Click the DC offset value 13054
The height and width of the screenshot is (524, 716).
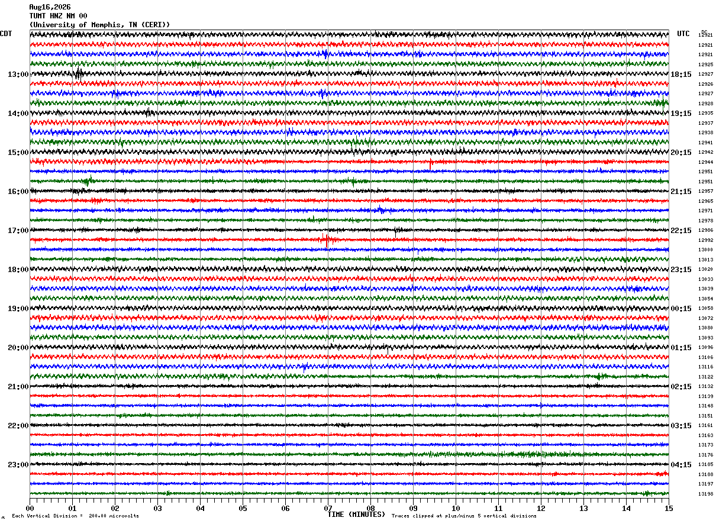point(706,299)
